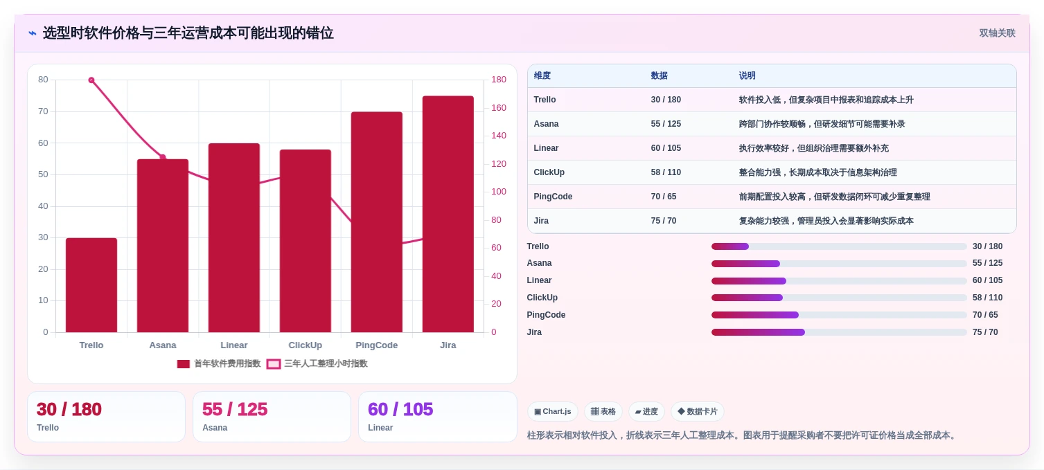The height and width of the screenshot is (470, 1044).
Task: Click the 说明 column header
Action: point(747,75)
